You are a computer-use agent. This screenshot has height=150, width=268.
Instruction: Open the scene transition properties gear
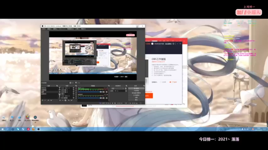(126, 88)
